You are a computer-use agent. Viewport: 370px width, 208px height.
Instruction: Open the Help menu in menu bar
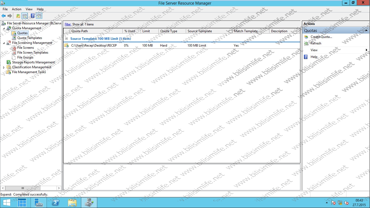40,9
